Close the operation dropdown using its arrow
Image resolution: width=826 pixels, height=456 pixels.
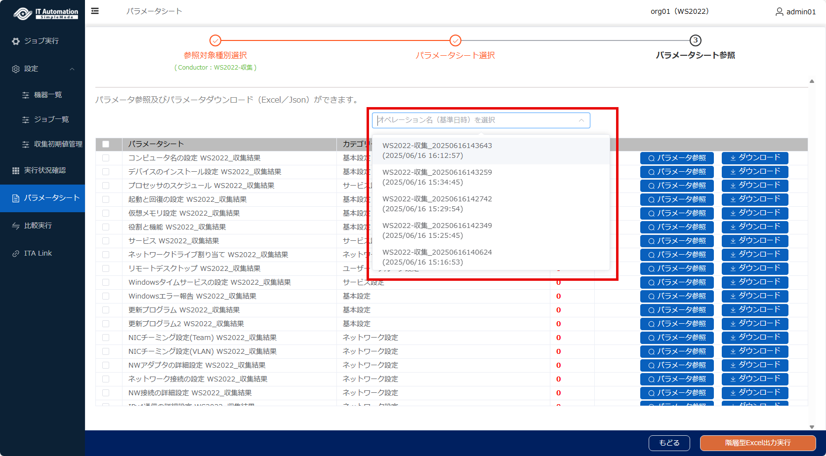[x=581, y=120]
